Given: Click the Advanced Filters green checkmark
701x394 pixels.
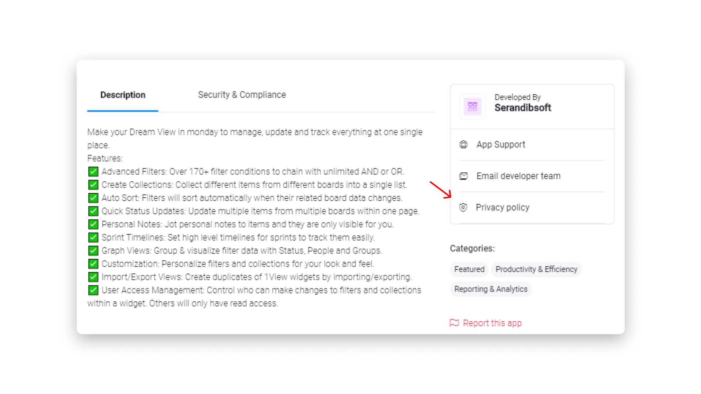Looking at the screenshot, I should tap(93, 171).
